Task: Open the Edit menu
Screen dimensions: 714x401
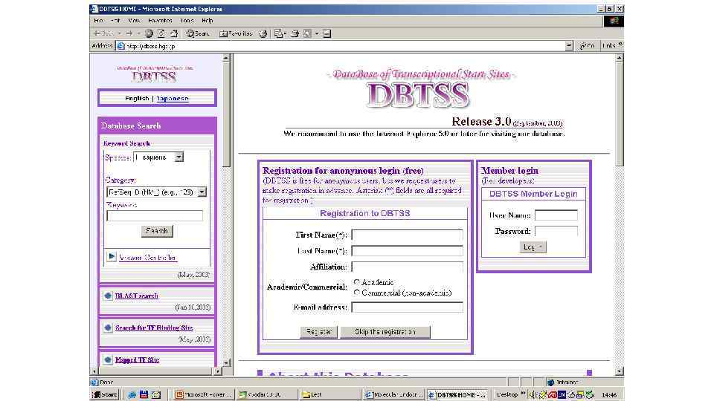Action: pos(116,21)
